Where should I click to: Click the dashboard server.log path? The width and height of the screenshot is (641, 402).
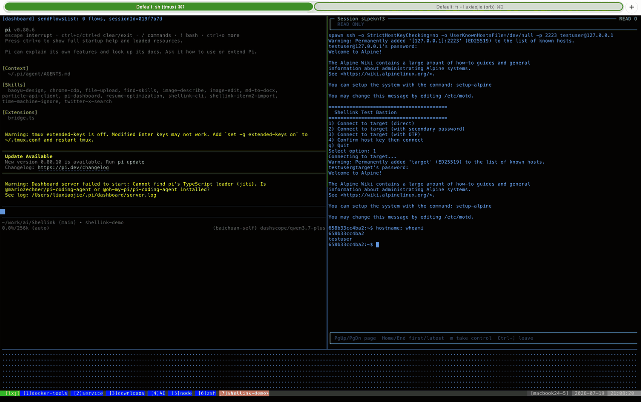tap(94, 195)
